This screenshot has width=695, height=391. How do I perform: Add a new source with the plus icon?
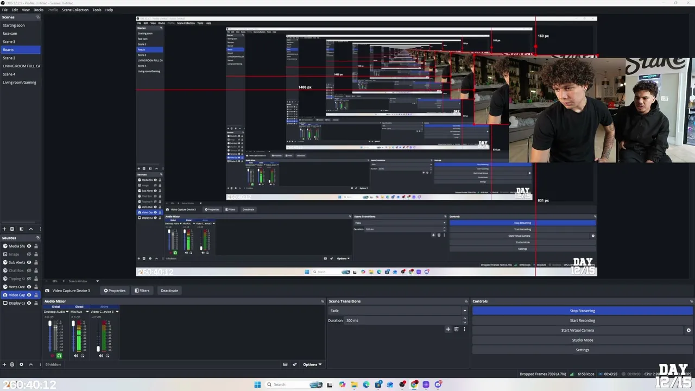(4, 364)
